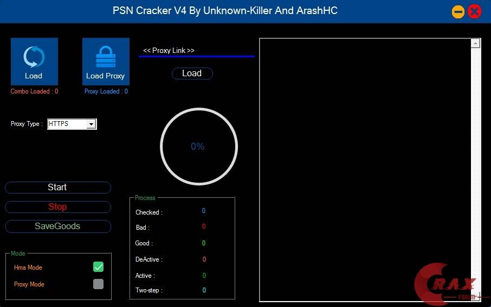491x307 pixels.
Task: Click the "DeActive :" label
Action: 148,259
